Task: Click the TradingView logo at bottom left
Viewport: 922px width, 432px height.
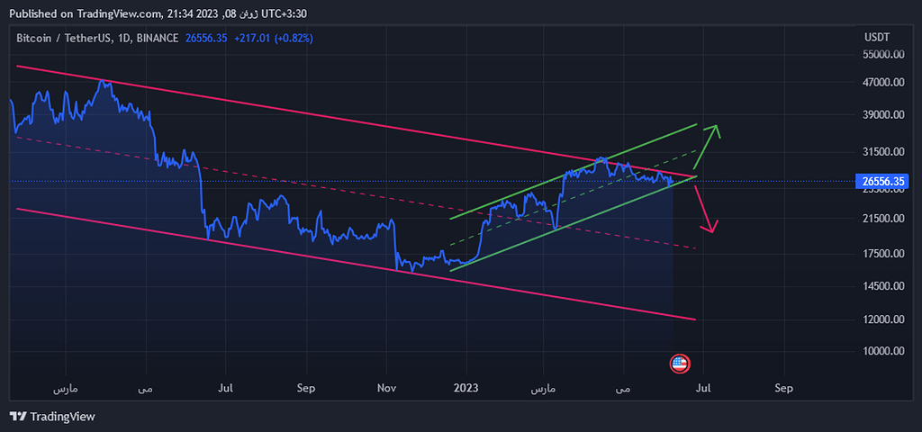Action: click(x=51, y=417)
